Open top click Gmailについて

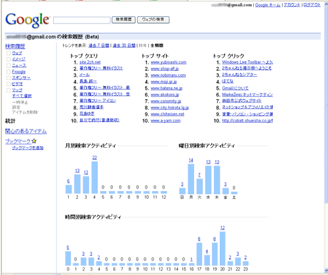point(236,88)
